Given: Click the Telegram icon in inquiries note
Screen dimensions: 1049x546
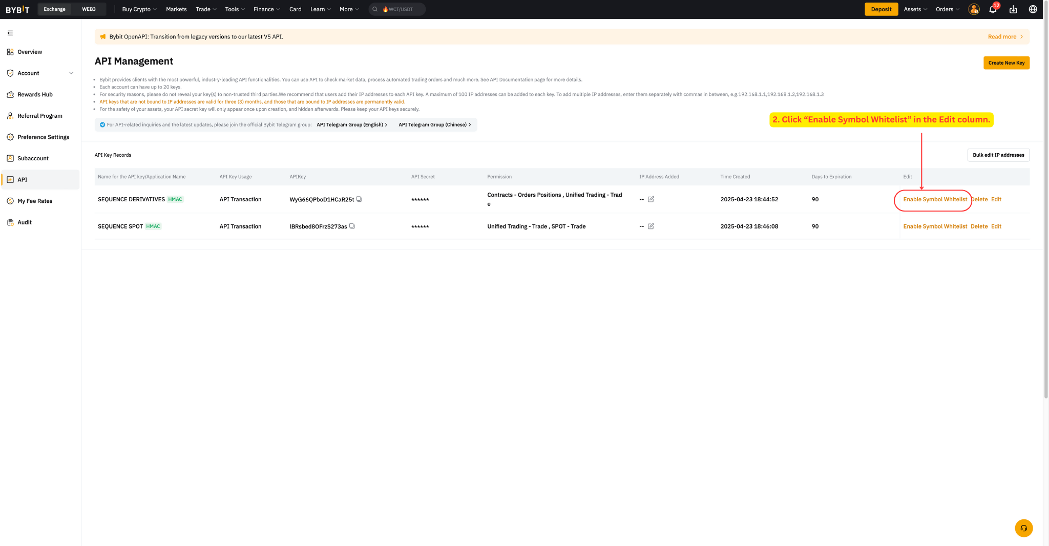Looking at the screenshot, I should coord(102,124).
